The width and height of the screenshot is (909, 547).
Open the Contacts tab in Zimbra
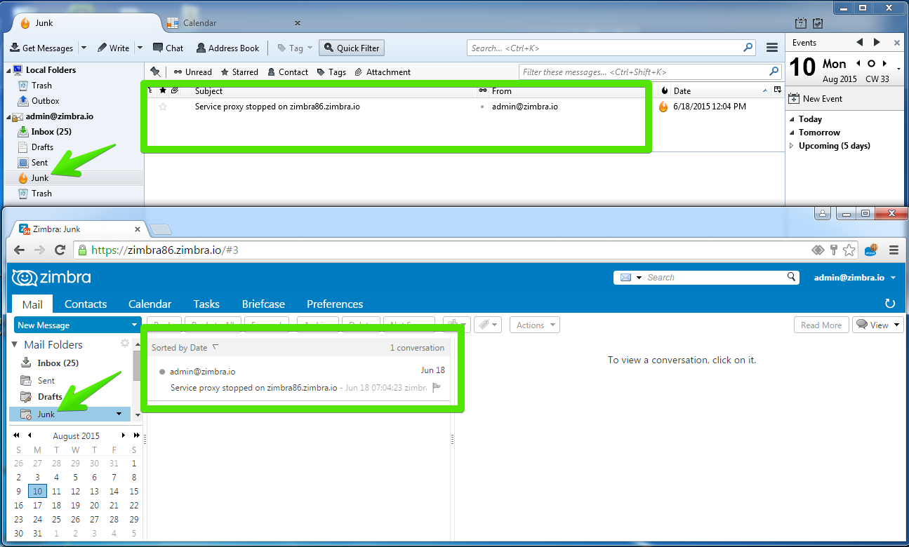86,304
